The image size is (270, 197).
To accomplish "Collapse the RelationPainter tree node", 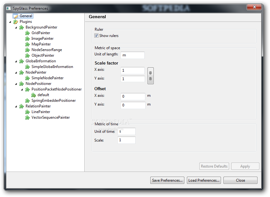I will 16,106.
